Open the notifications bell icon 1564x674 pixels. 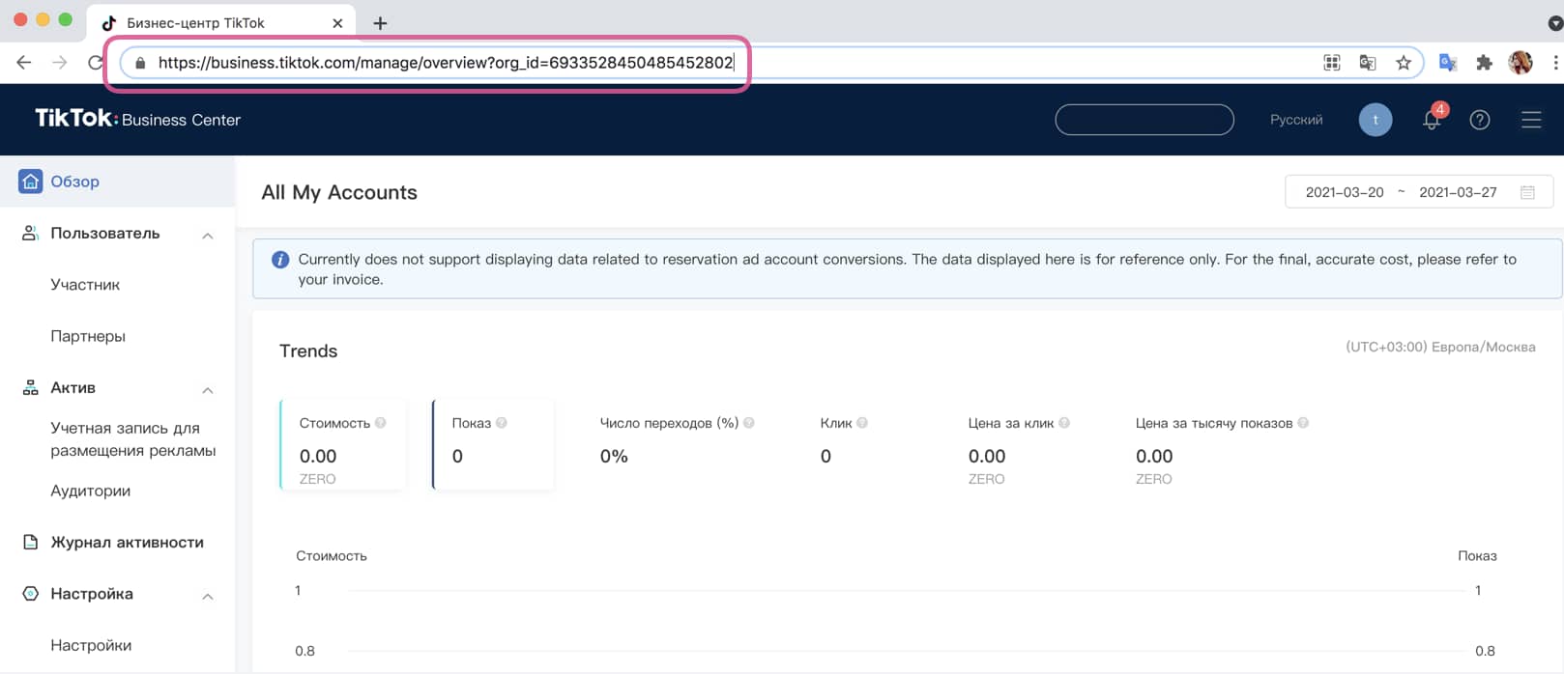[1432, 120]
